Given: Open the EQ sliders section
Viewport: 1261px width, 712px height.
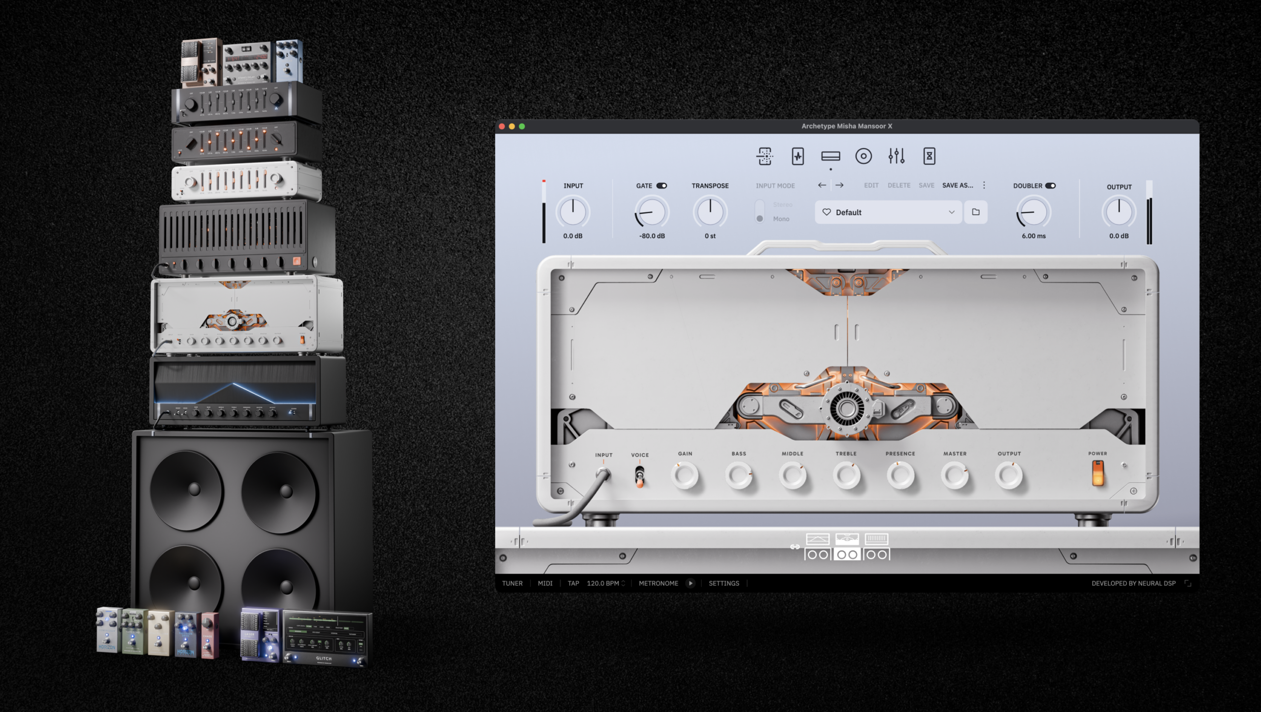Looking at the screenshot, I should (x=896, y=157).
